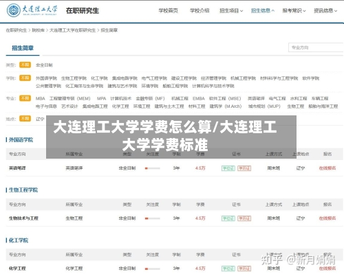Filter by major 艺术设计
Viewport: 344px width, 274px height.
click(x=69, y=106)
